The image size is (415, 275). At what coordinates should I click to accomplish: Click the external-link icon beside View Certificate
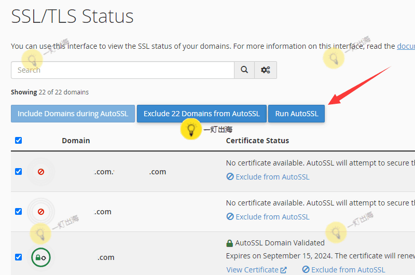pyautogui.click(x=283, y=270)
